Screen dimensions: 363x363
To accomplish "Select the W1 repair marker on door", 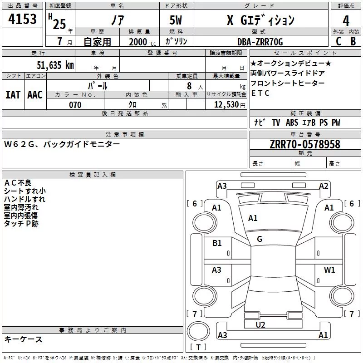I will click(329, 270).
